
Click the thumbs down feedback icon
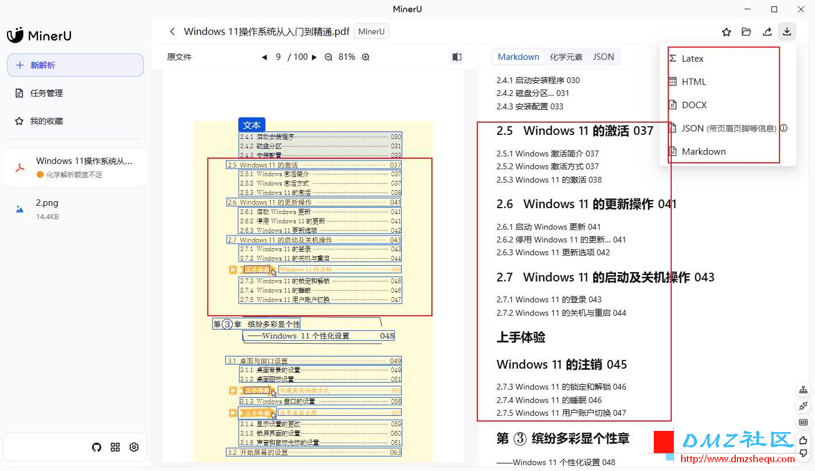pyautogui.click(x=803, y=453)
